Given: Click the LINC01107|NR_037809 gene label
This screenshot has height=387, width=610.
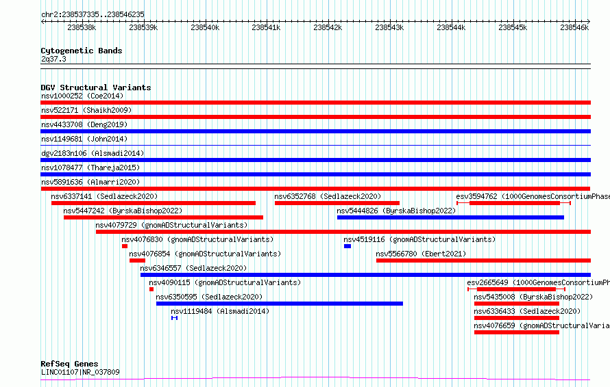Looking at the screenshot, I should click(x=80, y=372).
